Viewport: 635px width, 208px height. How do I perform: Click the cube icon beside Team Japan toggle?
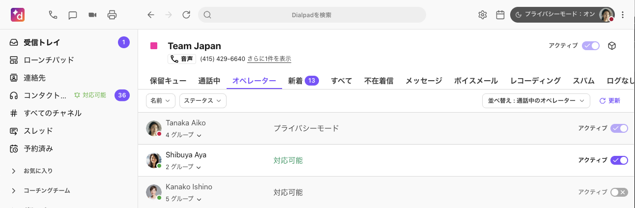pyautogui.click(x=612, y=46)
